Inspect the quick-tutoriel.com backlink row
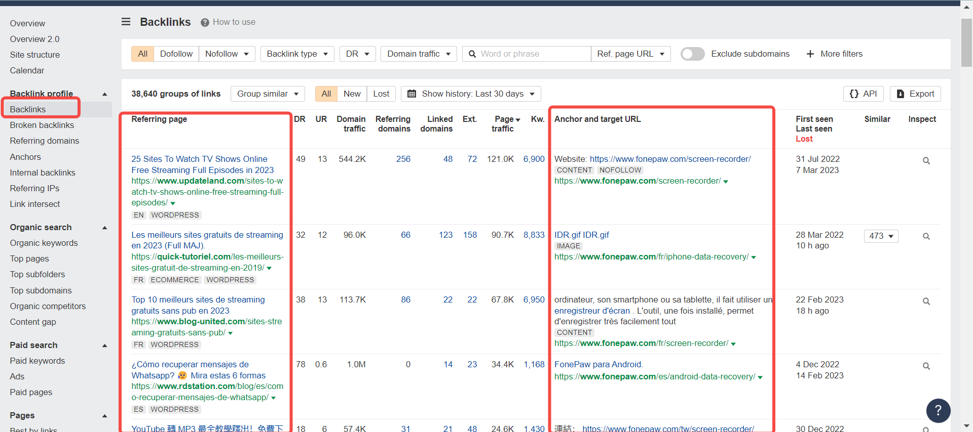Screen dimensions: 973x432 926,236
